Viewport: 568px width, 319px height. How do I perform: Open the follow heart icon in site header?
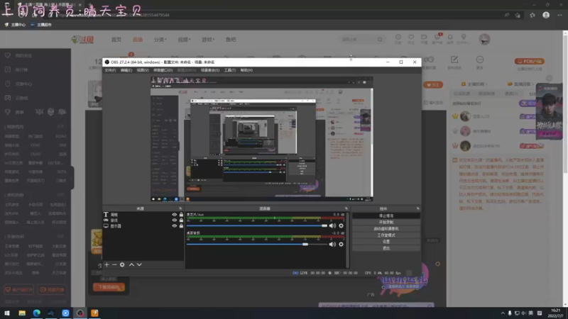click(411, 39)
